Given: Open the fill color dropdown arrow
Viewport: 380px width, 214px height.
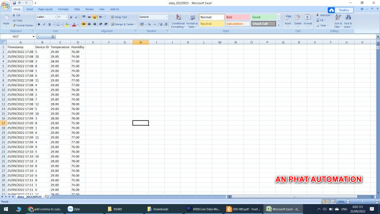Looking at the screenshot, I should (70, 24).
